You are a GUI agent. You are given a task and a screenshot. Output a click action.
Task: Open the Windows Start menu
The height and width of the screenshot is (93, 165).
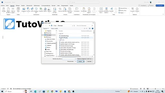pyautogui.click(x=2, y=91)
